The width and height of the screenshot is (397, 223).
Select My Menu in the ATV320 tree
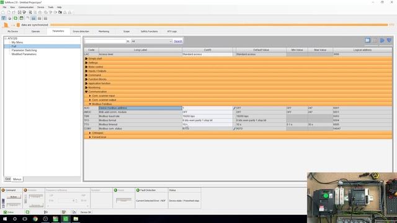(x=17, y=43)
